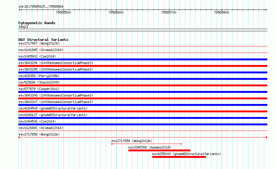Click the DGV Structural Variants track title
Viewport: 276px width, 169px height.
[x=43, y=40]
